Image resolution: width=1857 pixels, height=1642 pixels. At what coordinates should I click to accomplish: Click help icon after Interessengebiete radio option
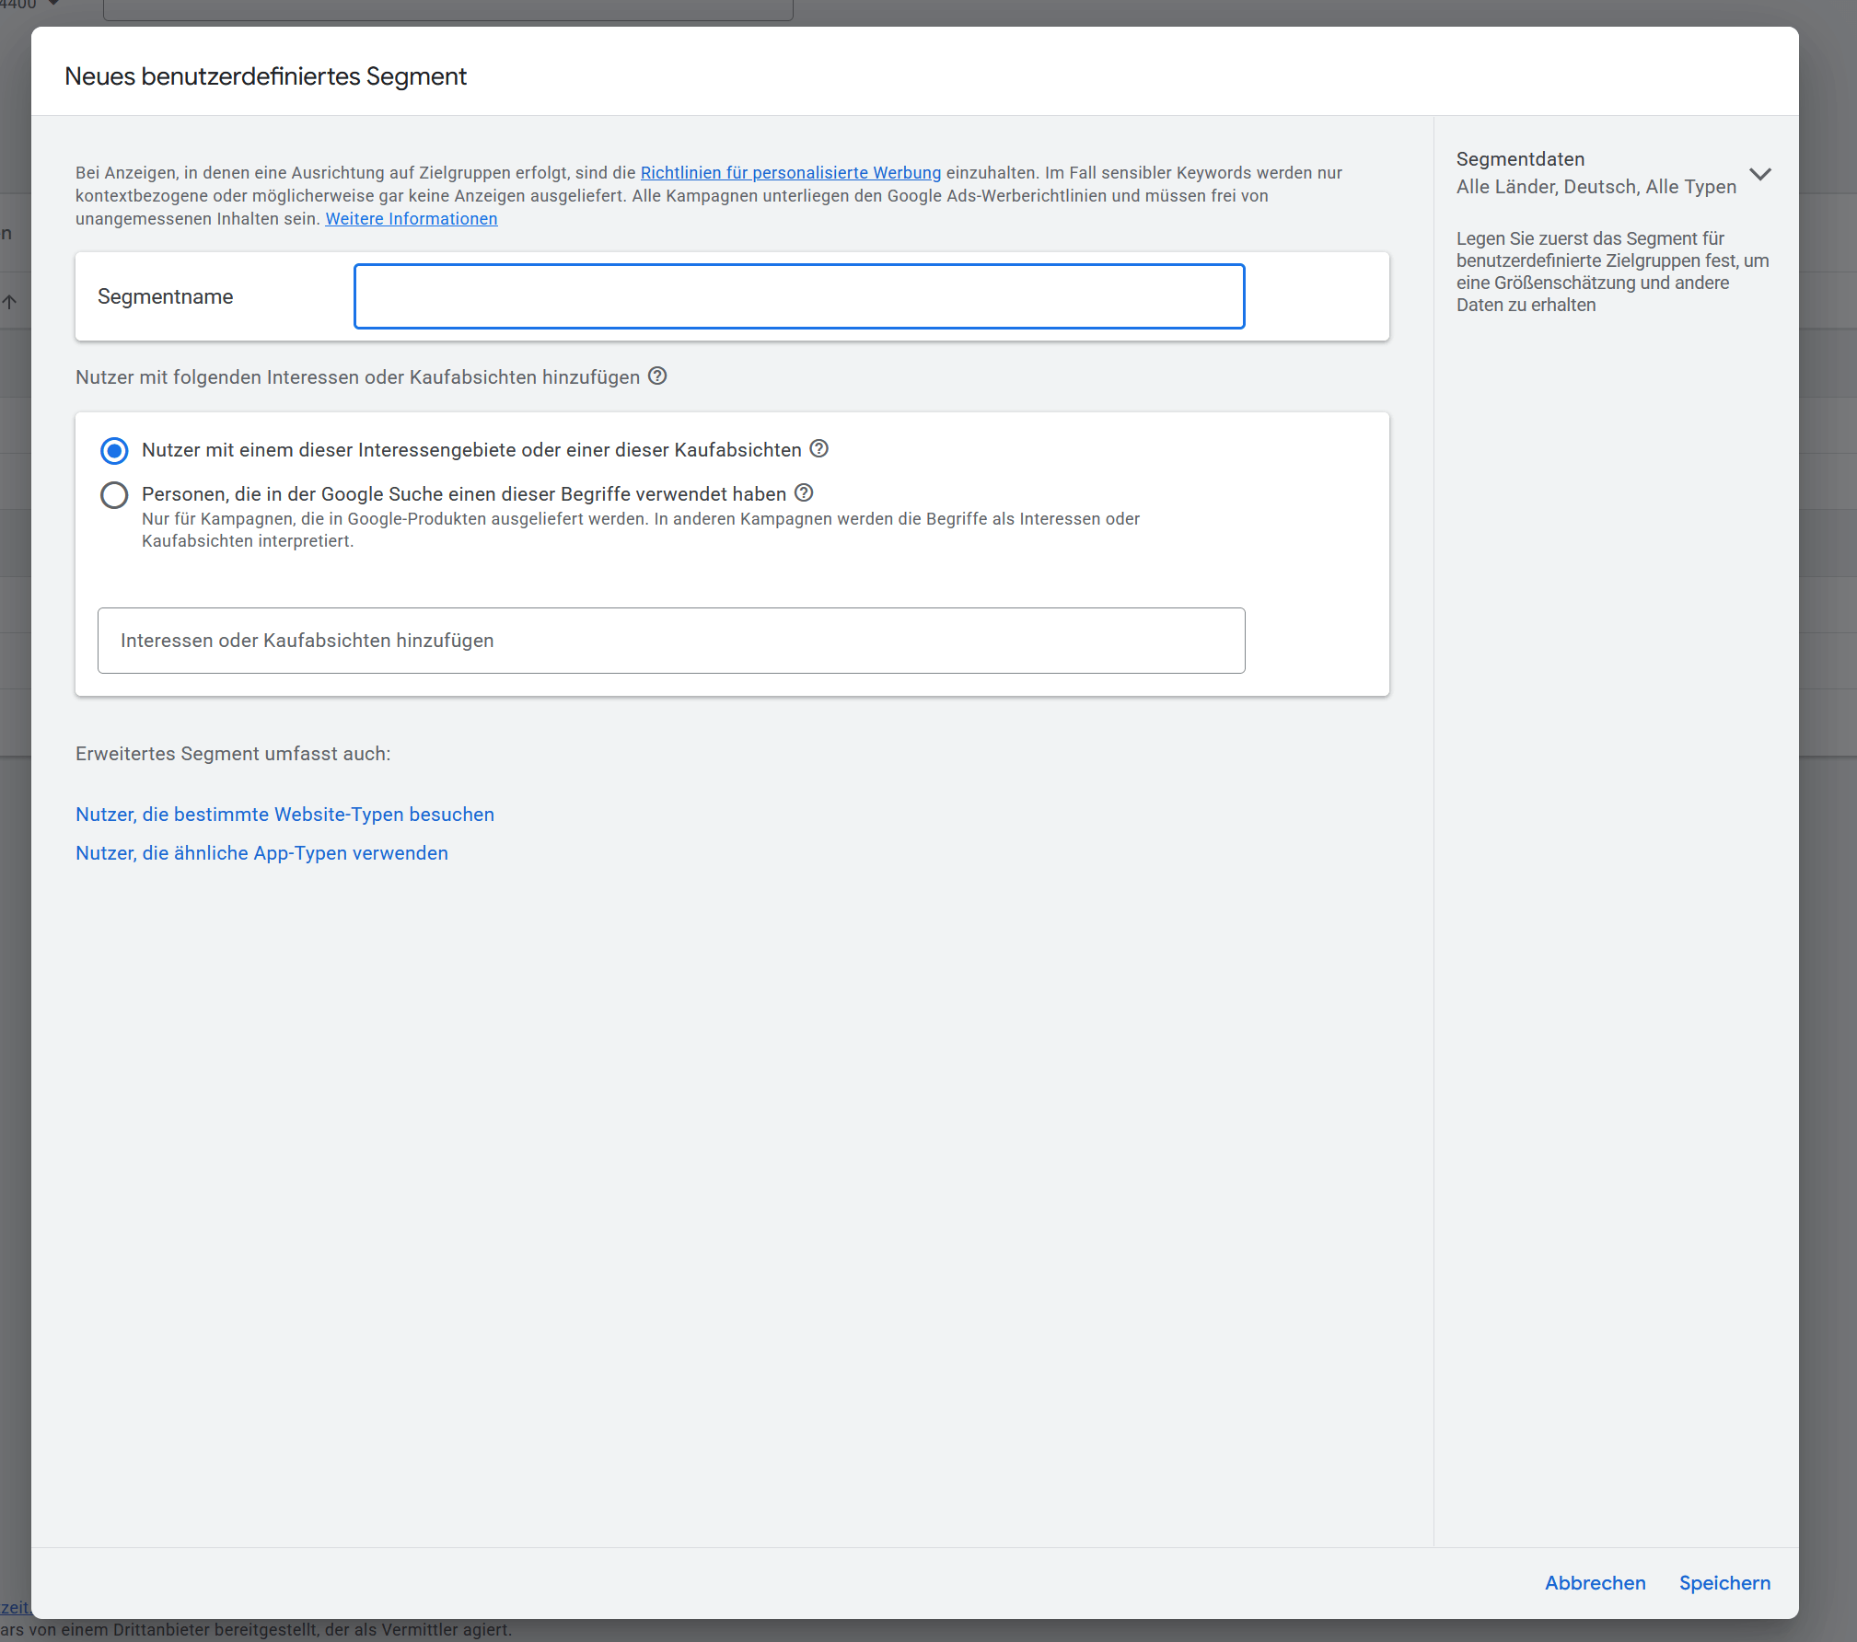[x=818, y=448]
